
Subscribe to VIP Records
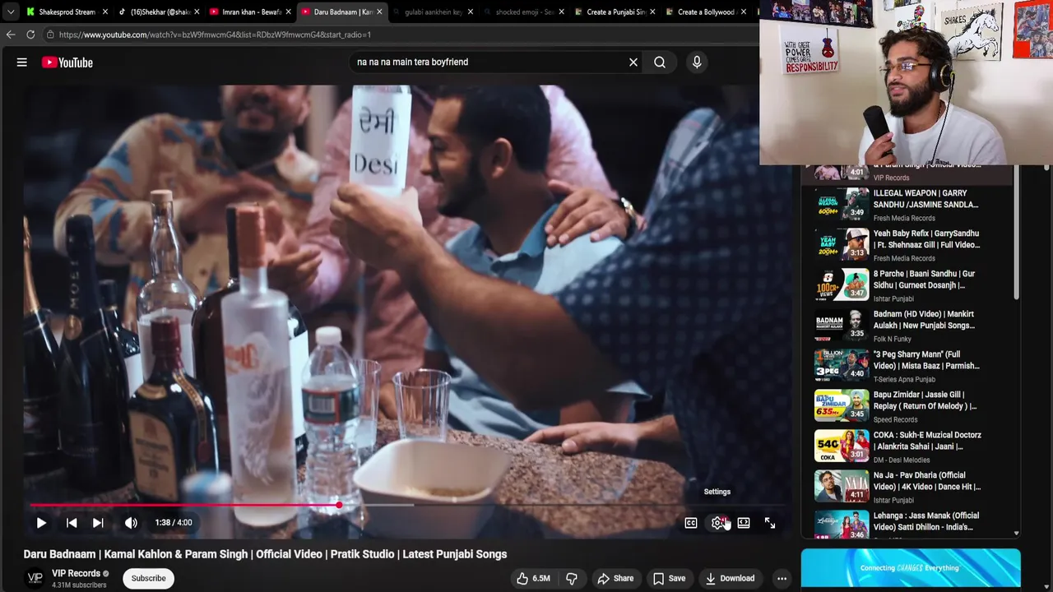[x=149, y=578]
